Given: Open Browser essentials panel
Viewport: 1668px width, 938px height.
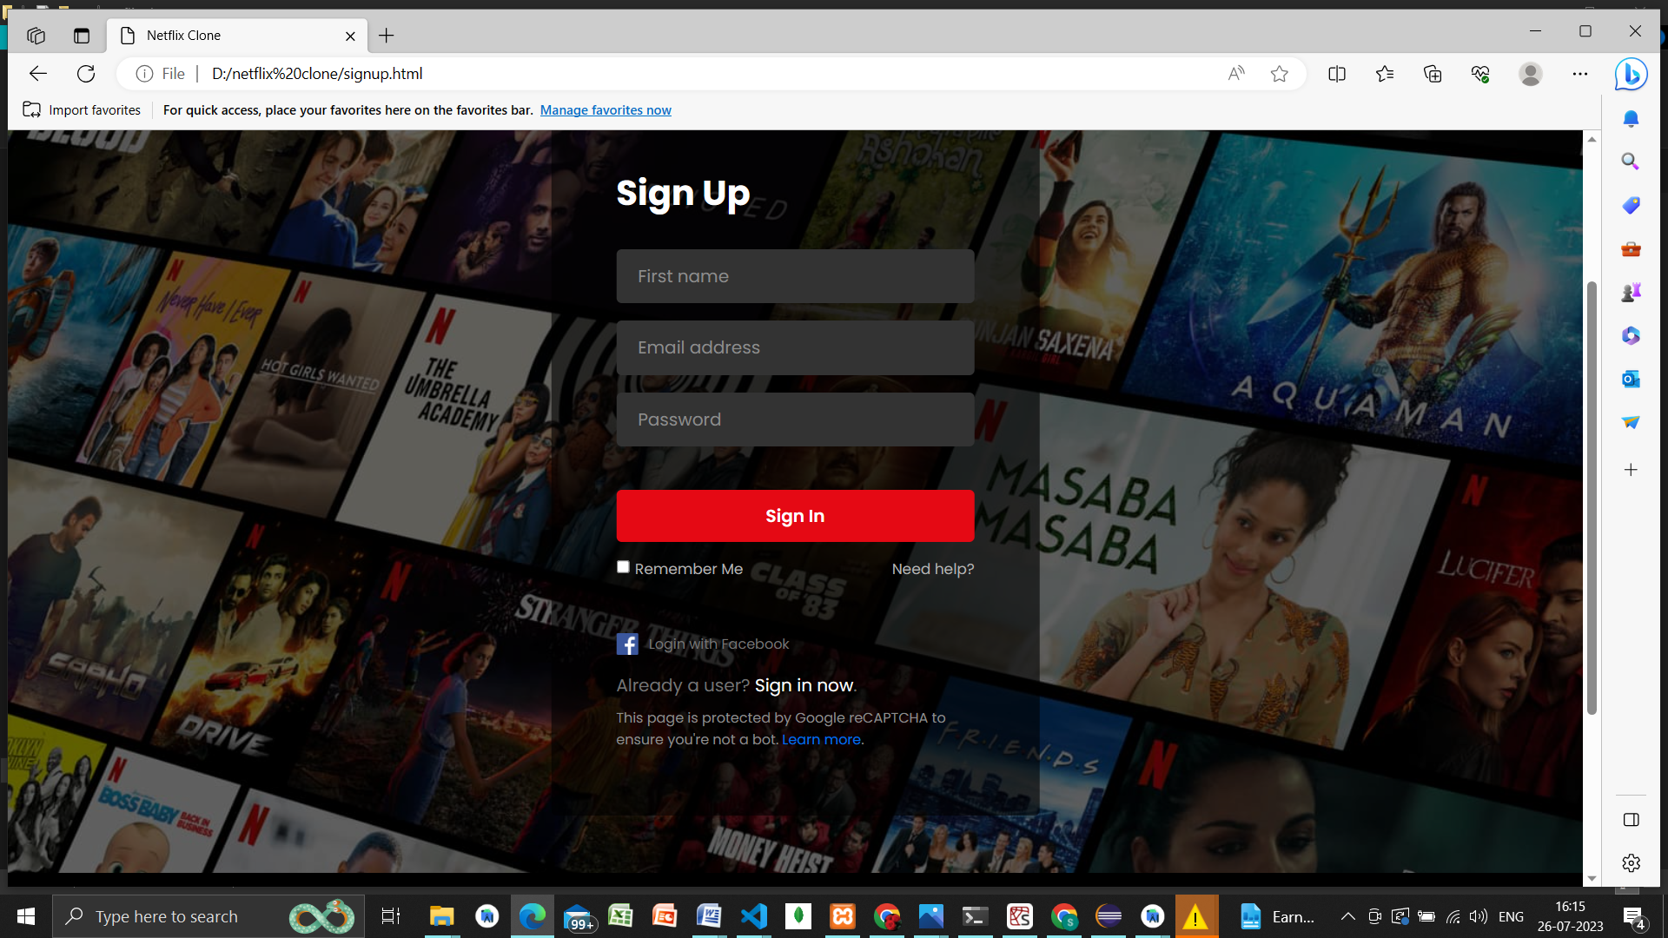Looking at the screenshot, I should [1480, 74].
